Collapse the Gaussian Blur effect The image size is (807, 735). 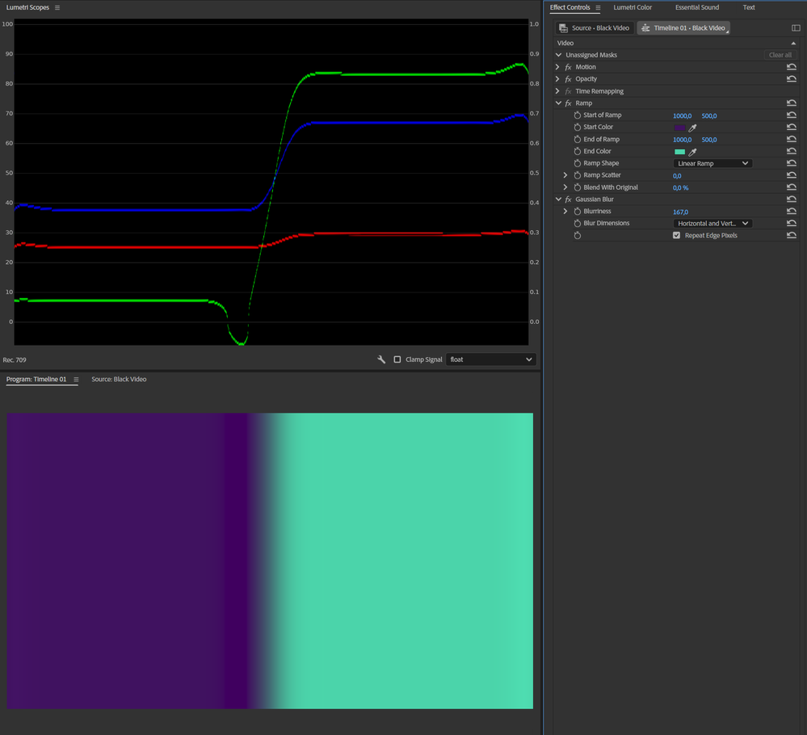558,199
